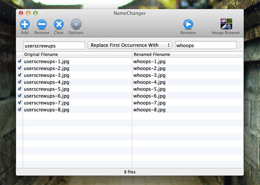
Task: Minimize the NameChanger window
Action: tap(28, 13)
